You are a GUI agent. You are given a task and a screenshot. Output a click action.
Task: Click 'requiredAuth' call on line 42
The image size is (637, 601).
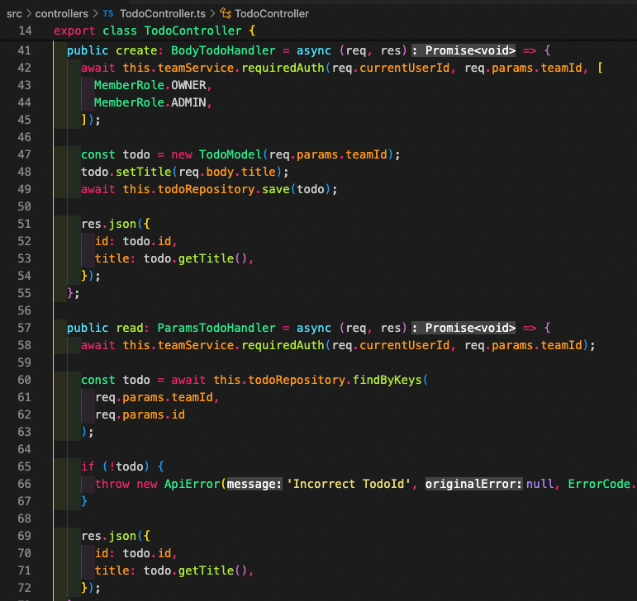(x=283, y=68)
